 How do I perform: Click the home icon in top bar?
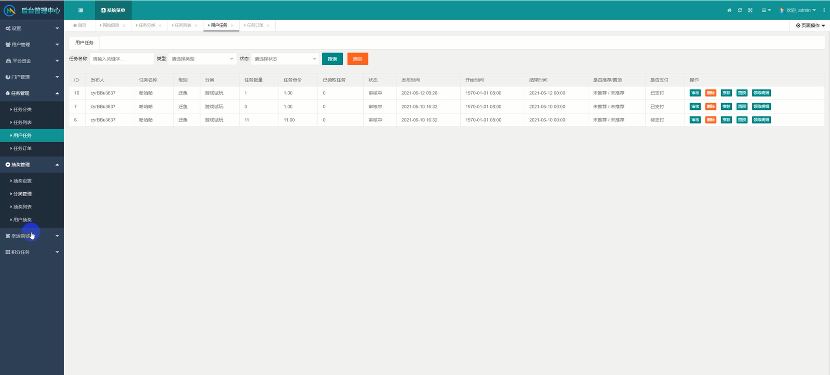pos(729,10)
